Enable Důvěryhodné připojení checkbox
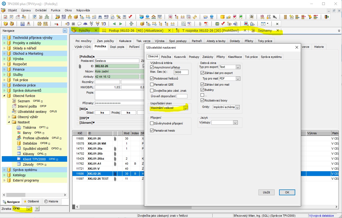 (x=152, y=123)
